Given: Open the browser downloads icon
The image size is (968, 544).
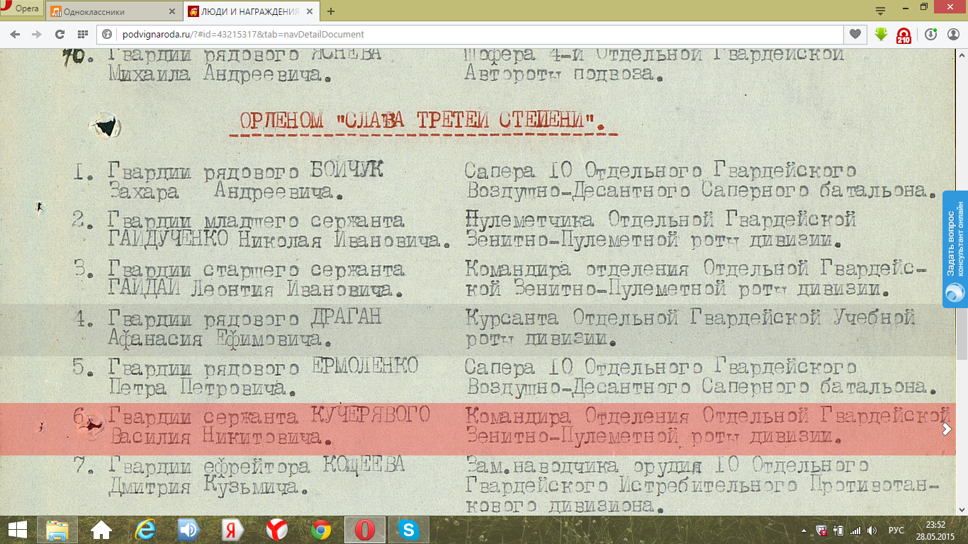Looking at the screenshot, I should tap(930, 34).
